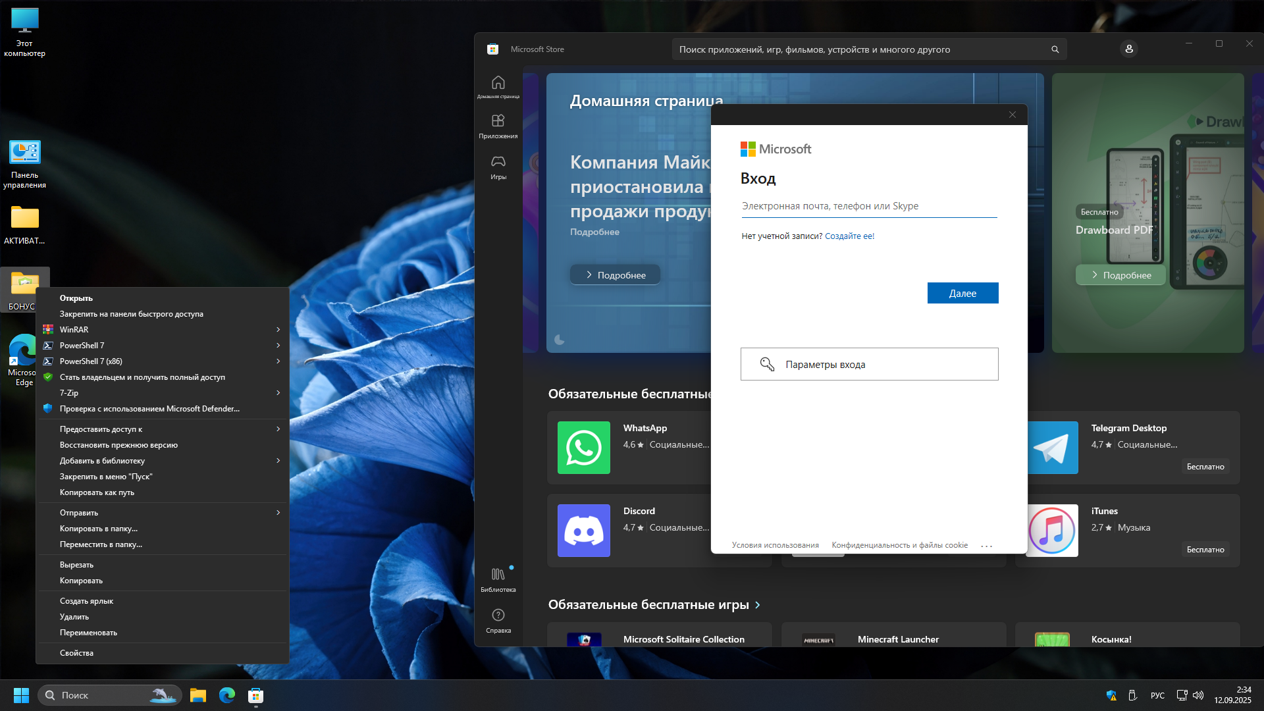Choose 'Удалить' in context menu
Screen dimensions: 1264x711
pyautogui.click(x=163, y=617)
